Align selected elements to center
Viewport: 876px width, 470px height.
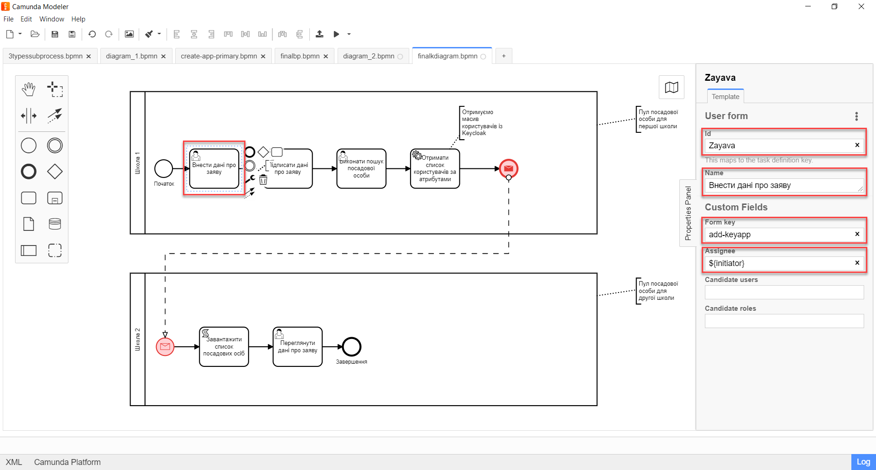pos(194,34)
